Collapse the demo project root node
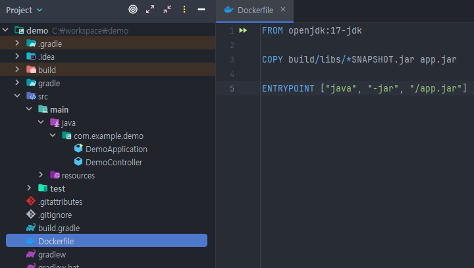474x268 pixels. point(5,30)
